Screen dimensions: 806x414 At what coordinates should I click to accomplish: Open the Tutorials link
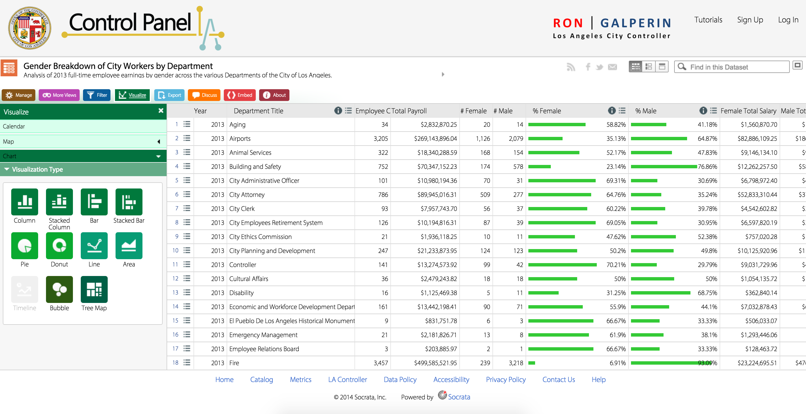[x=708, y=20]
